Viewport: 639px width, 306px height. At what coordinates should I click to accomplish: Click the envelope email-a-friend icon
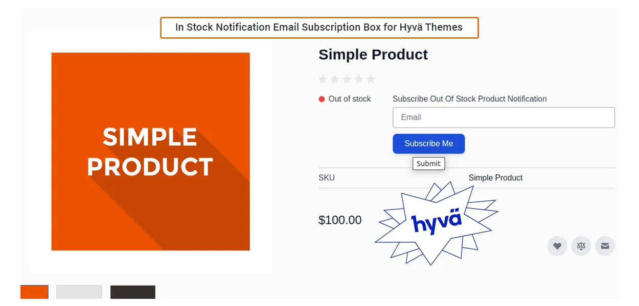pos(605,246)
